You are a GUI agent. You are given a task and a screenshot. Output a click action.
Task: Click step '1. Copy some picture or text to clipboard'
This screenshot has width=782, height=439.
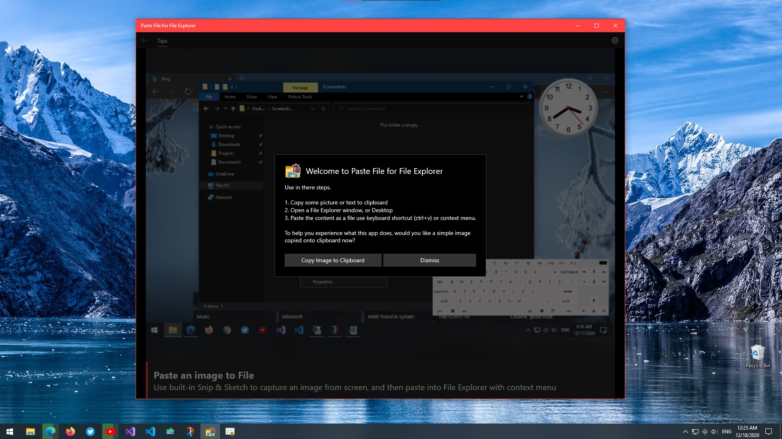(x=336, y=202)
